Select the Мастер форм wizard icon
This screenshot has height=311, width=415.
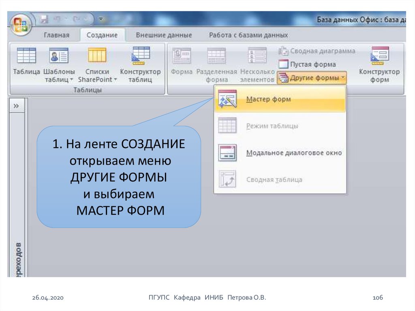(x=227, y=99)
